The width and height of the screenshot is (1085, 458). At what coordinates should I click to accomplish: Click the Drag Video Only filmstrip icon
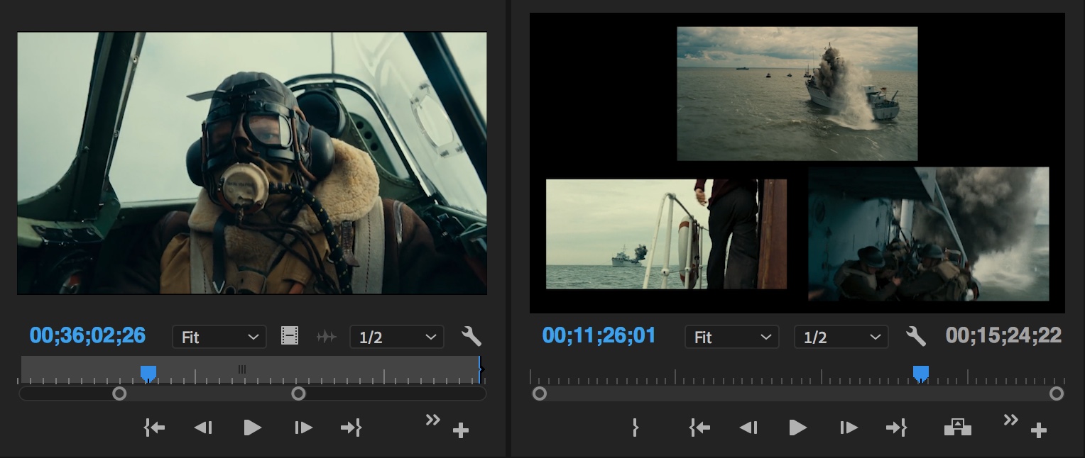[x=290, y=336]
